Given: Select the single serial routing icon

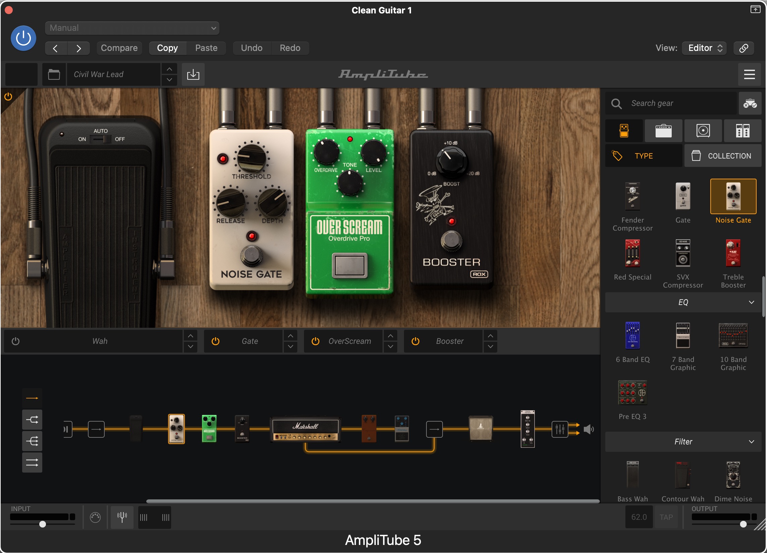Looking at the screenshot, I should coord(32,398).
